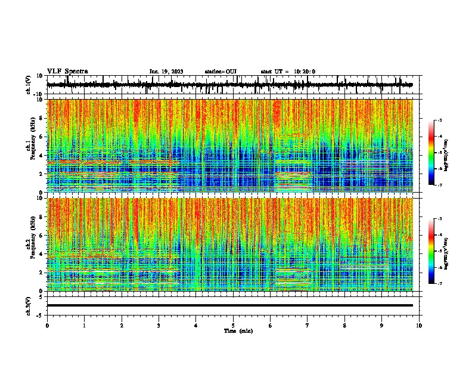
Task: Select the ch.2 spectrogram color bar
Action: 431,251
